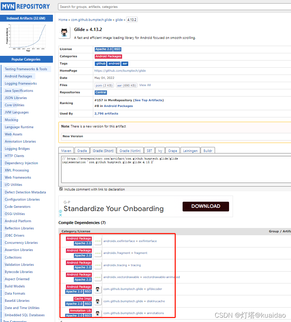Open the Central repository badge
Viewport: 291px width, 322px height.
point(100,92)
